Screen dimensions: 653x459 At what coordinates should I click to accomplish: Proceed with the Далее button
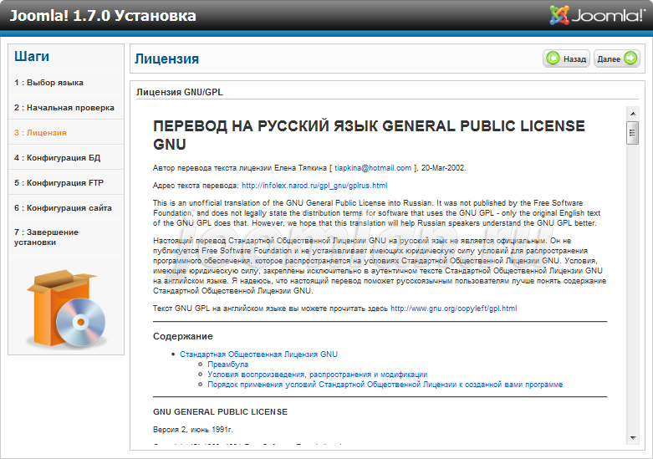click(x=617, y=59)
